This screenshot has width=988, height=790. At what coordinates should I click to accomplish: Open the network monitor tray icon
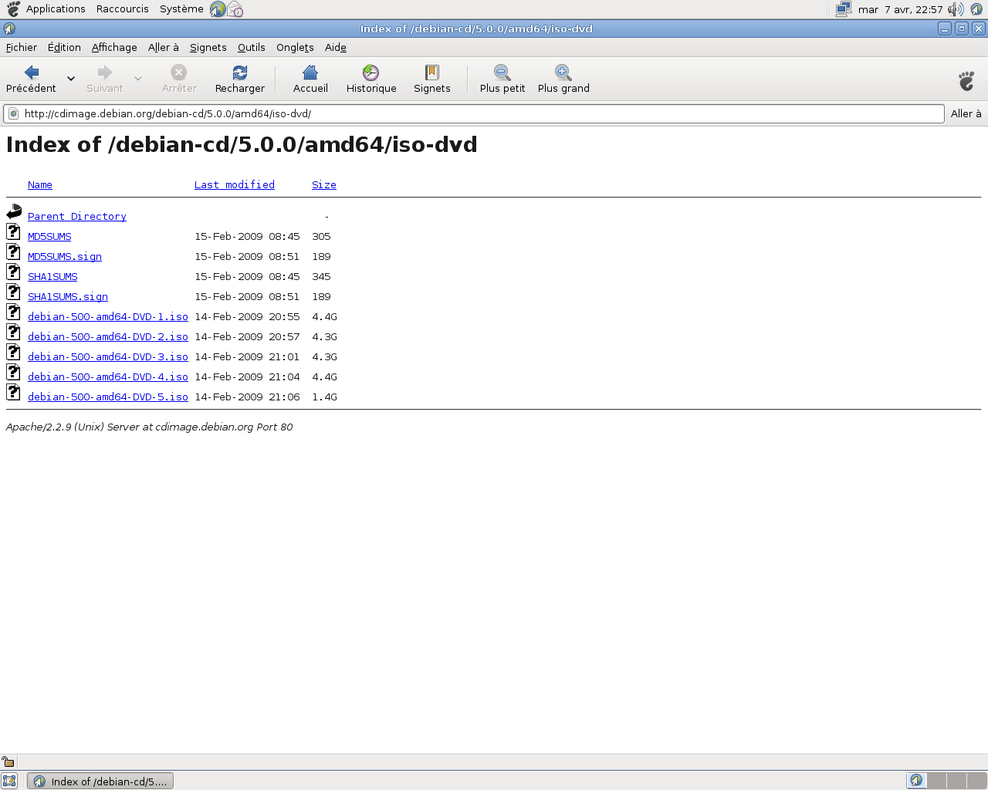pyautogui.click(x=844, y=9)
